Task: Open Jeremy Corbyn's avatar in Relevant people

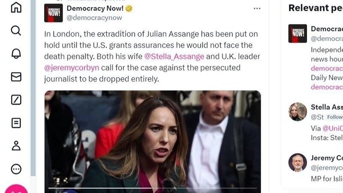Action: (298, 163)
